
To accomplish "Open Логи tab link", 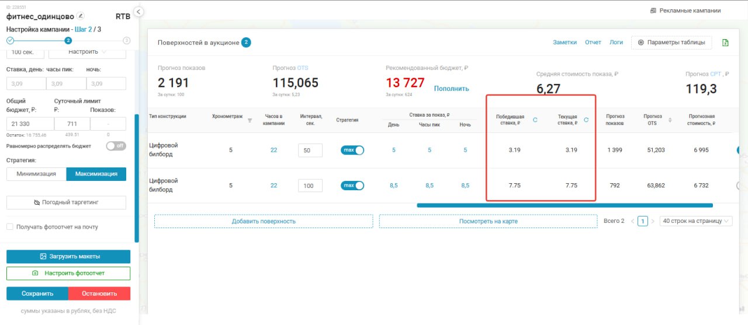I will (616, 43).
